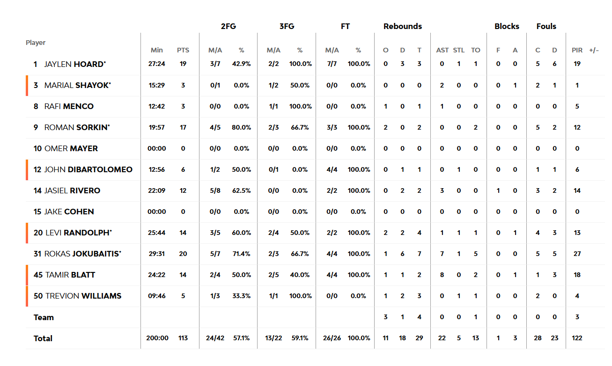Open Marial Shayok's player link
Image resolution: width=612 pixels, height=366 pixels.
[x=78, y=85]
